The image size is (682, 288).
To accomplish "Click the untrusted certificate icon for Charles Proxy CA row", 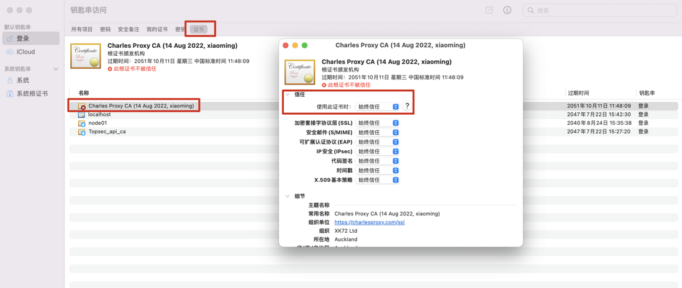I will click(82, 106).
